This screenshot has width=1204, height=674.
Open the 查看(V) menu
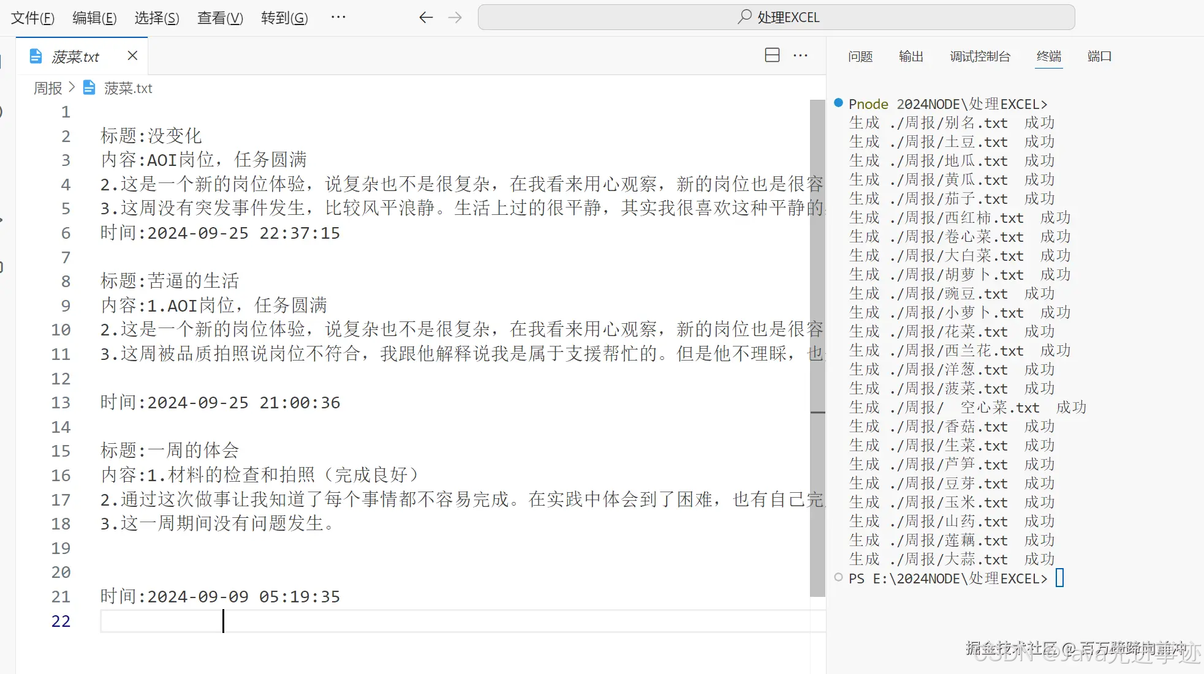pos(220,17)
